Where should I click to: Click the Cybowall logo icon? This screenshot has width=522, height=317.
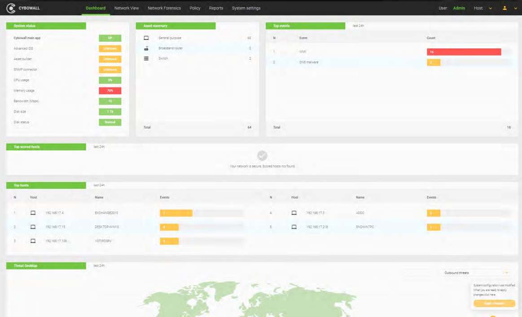[11, 8]
